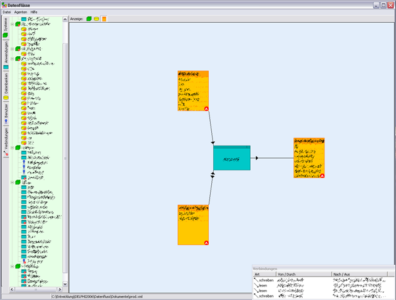Switch to the Datenbanken side tab
The height and width of the screenshot is (300, 396).
point(6,86)
